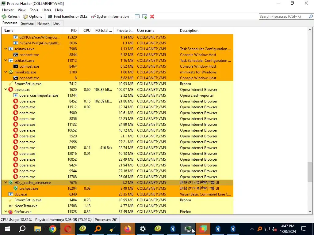Click 'Physical memory: 3.03 GB (75.92%)' status

point(63,220)
